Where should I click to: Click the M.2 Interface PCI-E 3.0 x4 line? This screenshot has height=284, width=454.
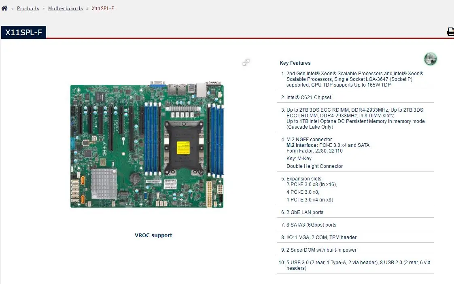pos(328,145)
